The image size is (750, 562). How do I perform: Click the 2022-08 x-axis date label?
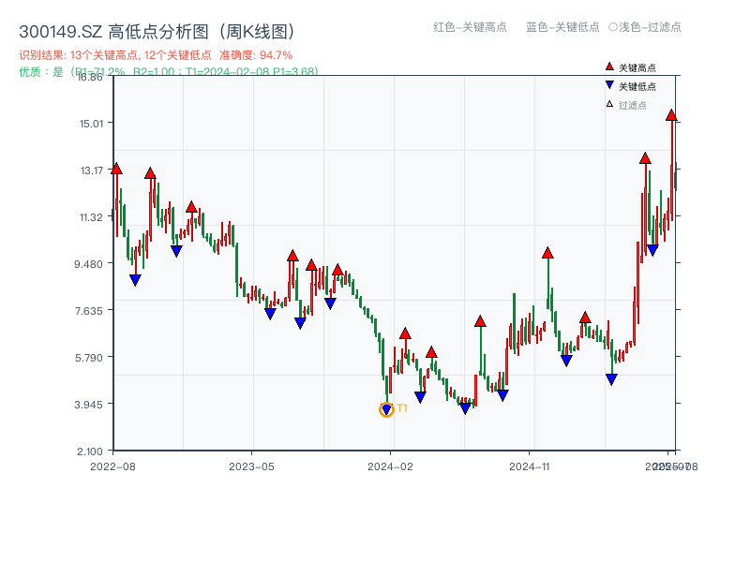[x=112, y=466]
